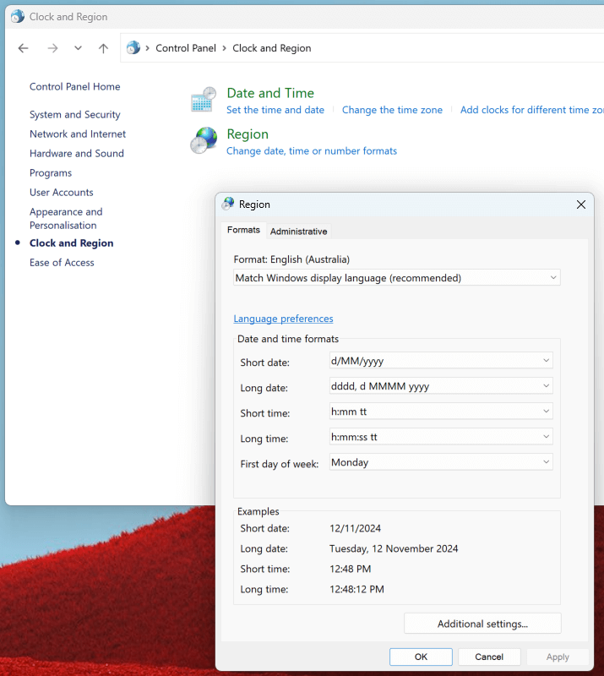This screenshot has height=676, width=604.
Task: Click the up one level arrow
Action: 103,48
